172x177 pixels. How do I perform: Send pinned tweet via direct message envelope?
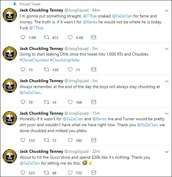(x=94, y=37)
